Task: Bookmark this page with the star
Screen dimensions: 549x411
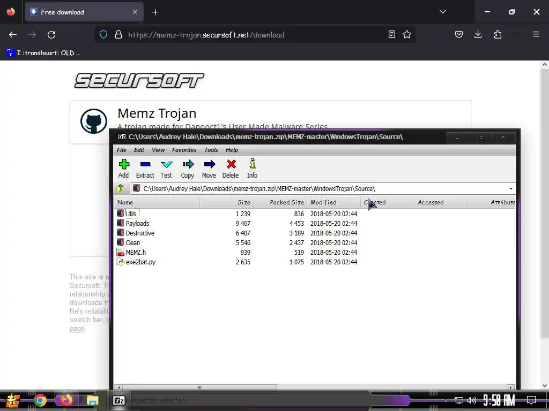Action: [407, 34]
